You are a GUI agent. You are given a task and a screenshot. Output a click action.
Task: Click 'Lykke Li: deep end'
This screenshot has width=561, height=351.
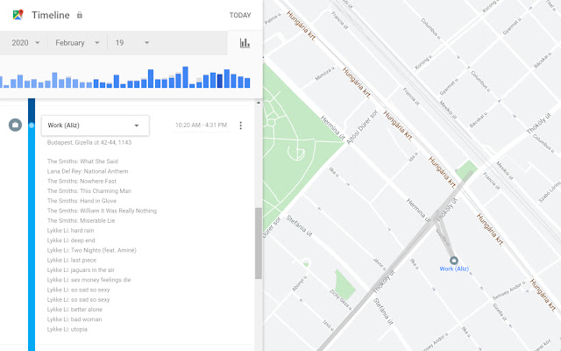pos(71,240)
